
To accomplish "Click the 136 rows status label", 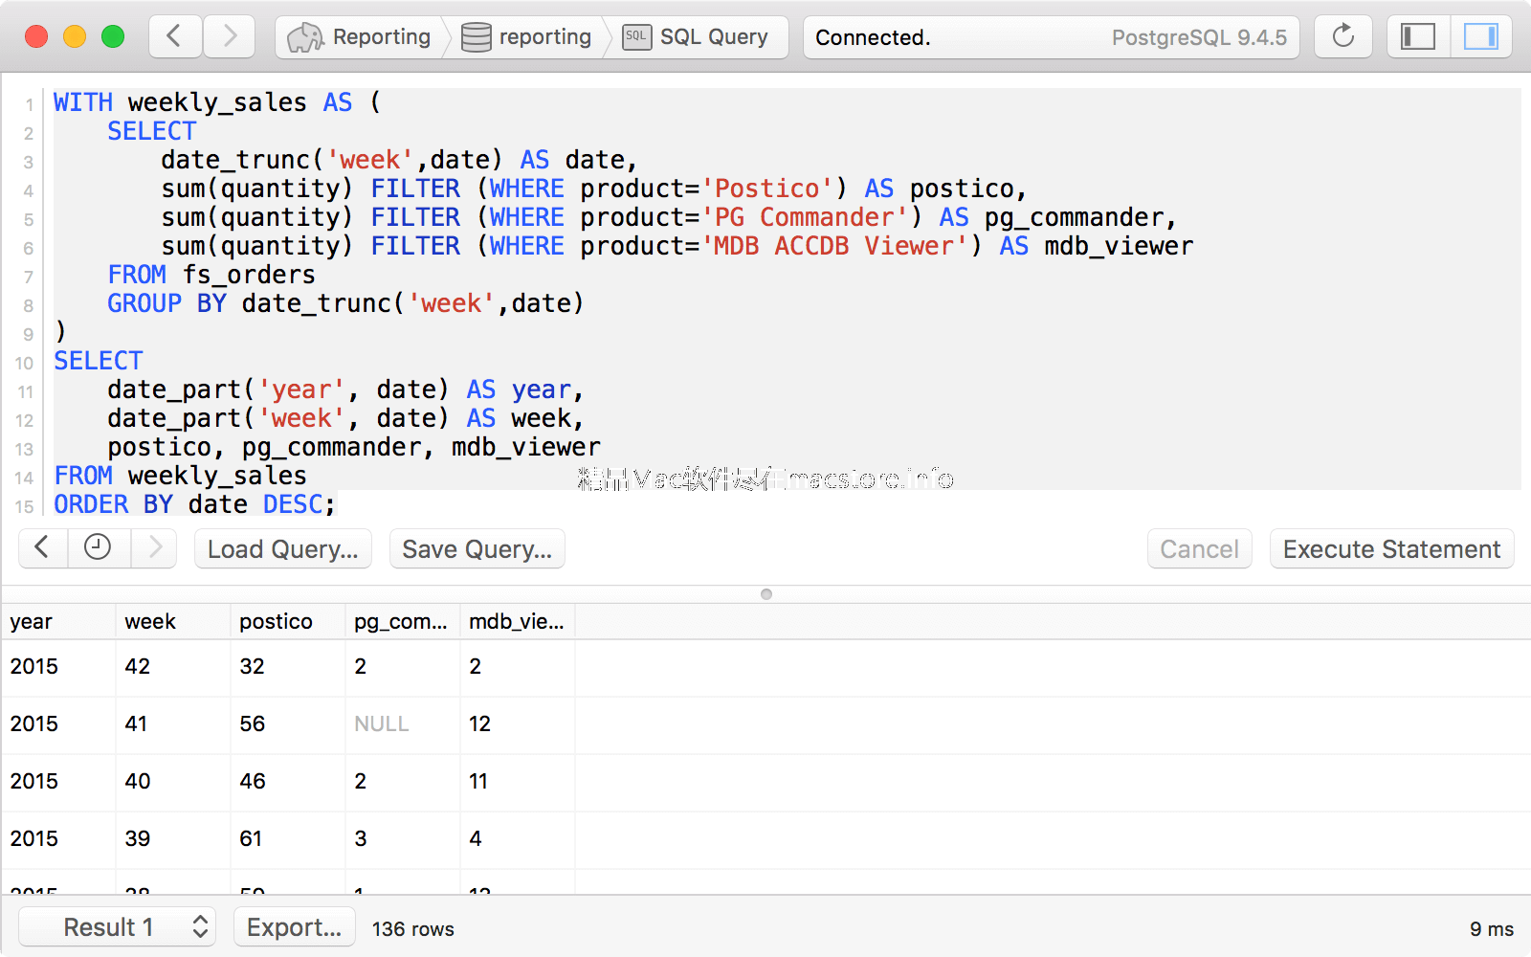I will (413, 929).
